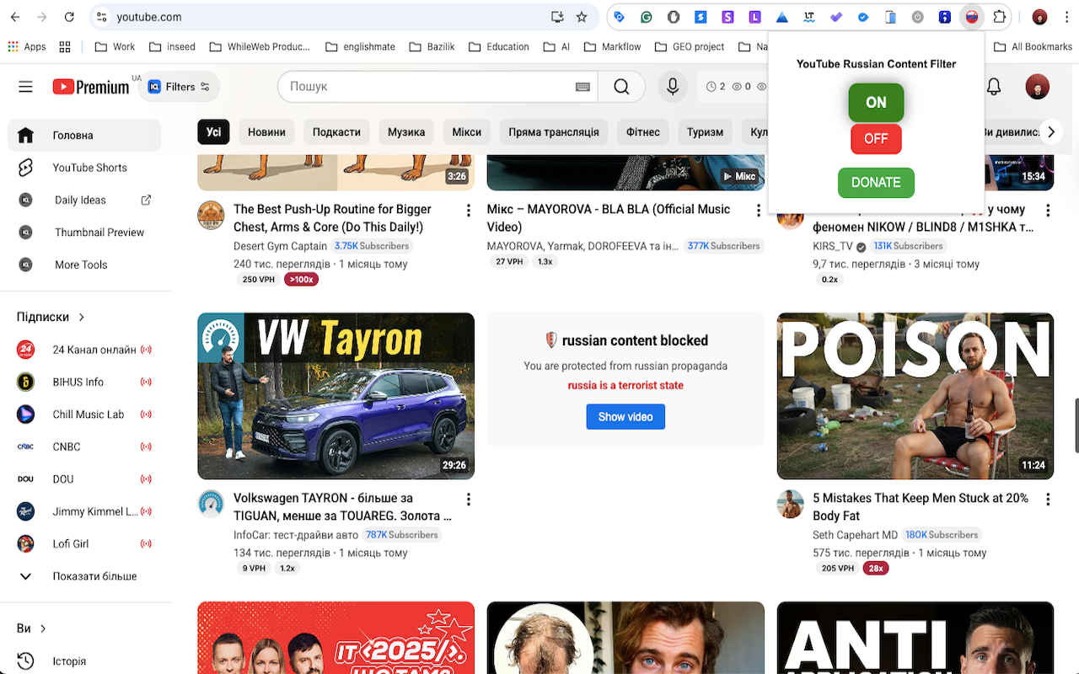Show more chips with the right arrow
Viewport: 1079px width, 674px height.
(1050, 131)
